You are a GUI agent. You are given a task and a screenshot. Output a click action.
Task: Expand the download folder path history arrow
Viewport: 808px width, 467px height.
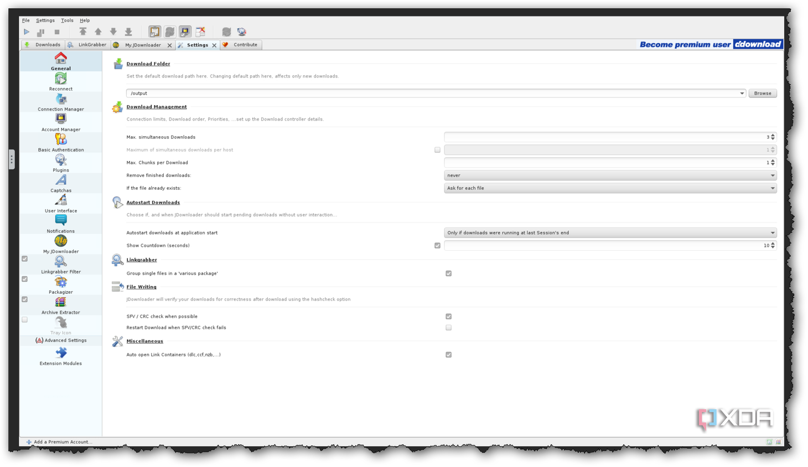click(742, 94)
